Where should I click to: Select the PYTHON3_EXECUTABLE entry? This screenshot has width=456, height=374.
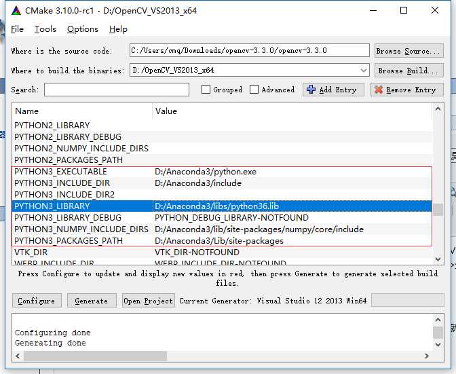tap(61, 172)
